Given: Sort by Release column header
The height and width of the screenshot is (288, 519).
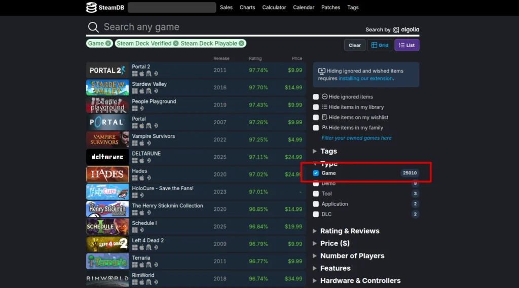Looking at the screenshot, I should tap(221, 58).
